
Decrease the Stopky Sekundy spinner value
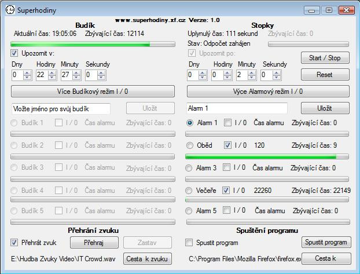point(277,78)
